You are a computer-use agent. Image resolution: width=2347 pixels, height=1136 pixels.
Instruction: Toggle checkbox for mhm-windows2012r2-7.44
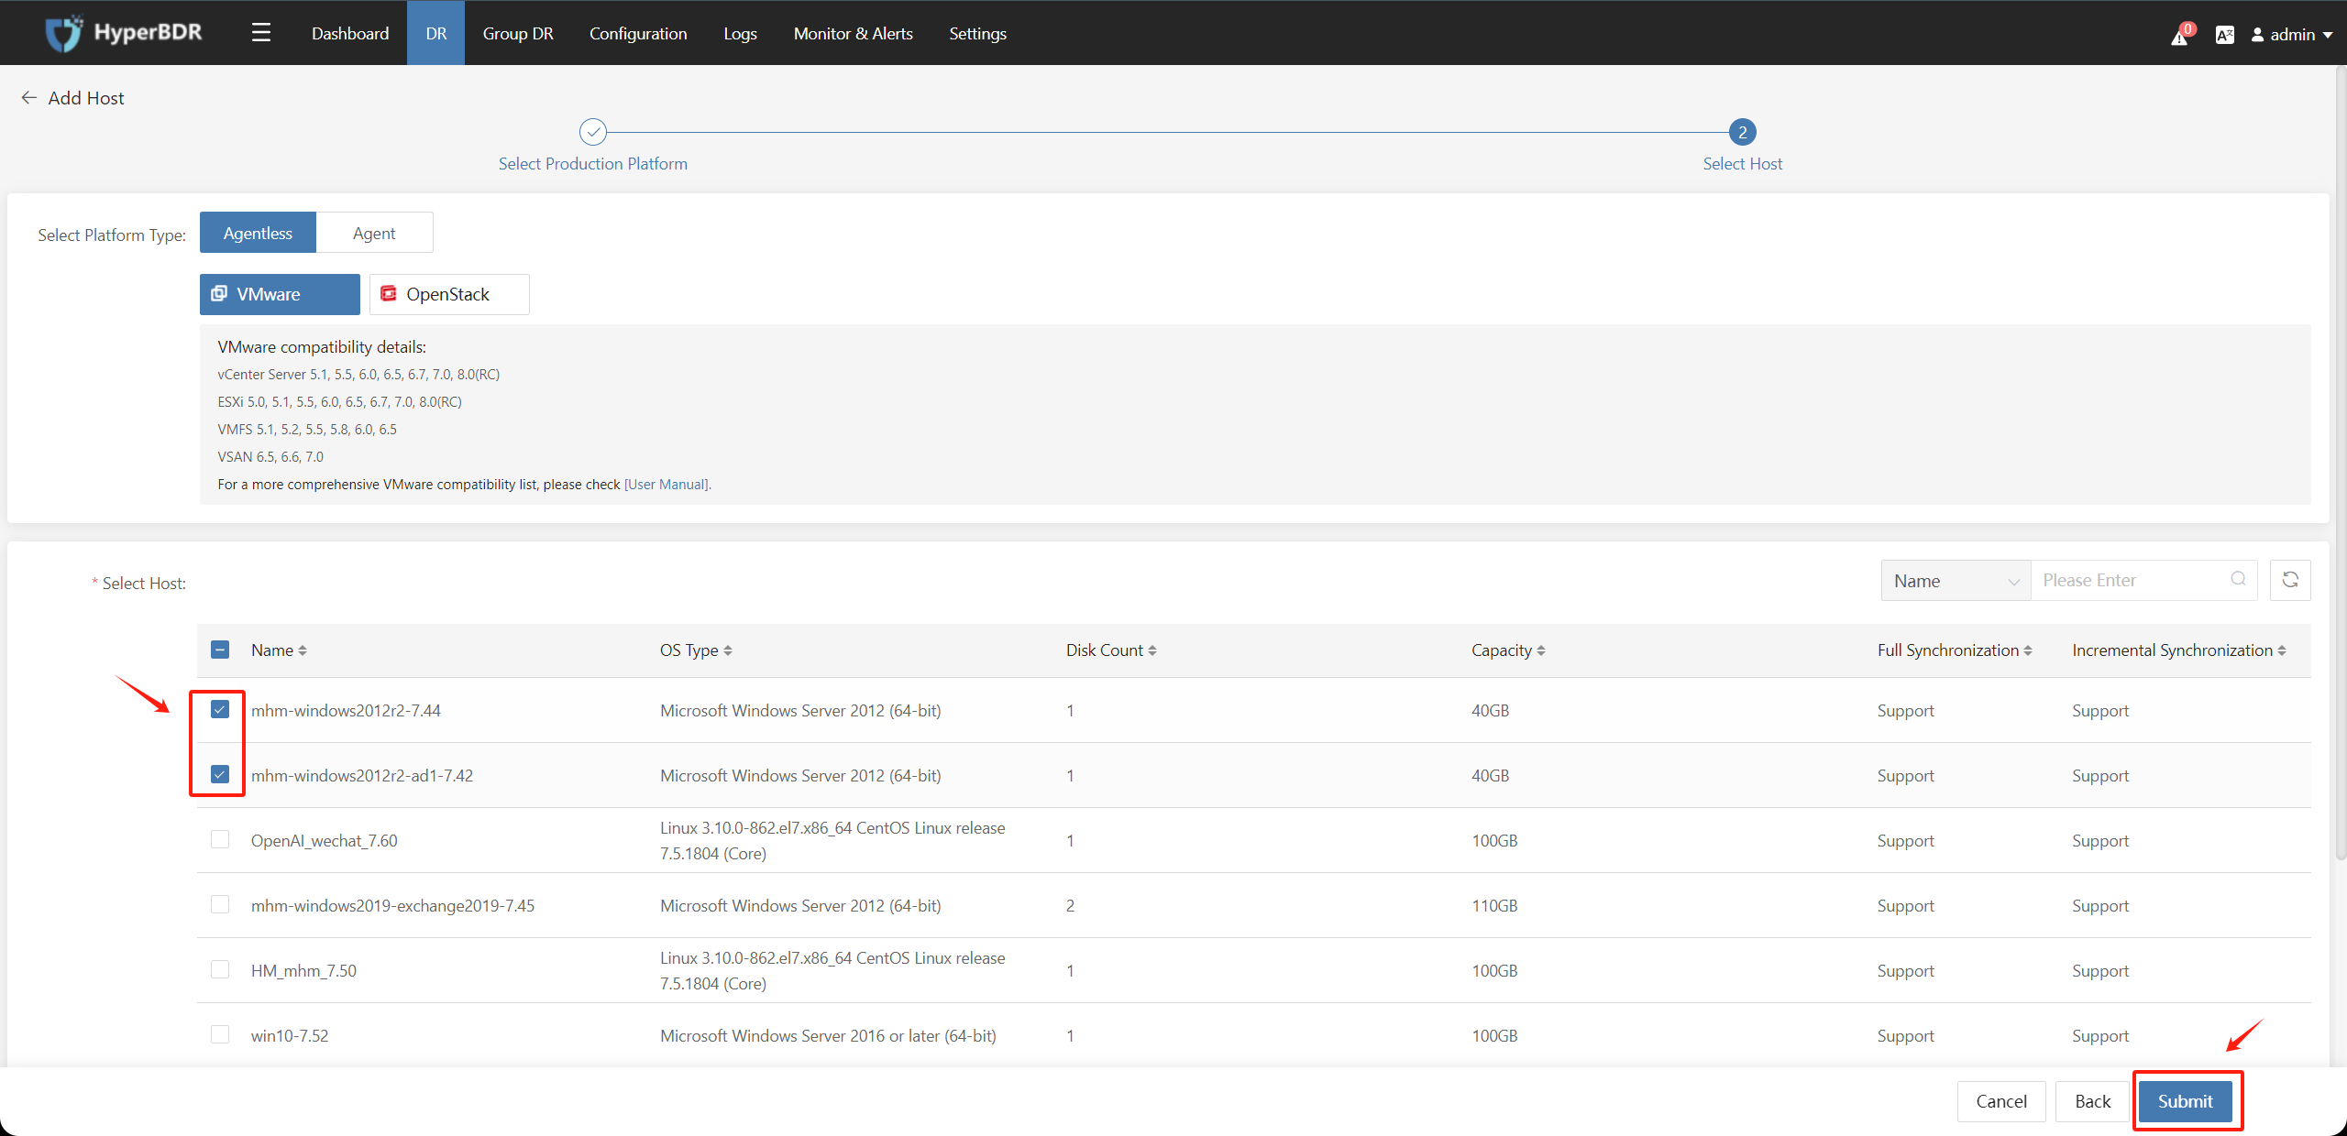tap(220, 710)
